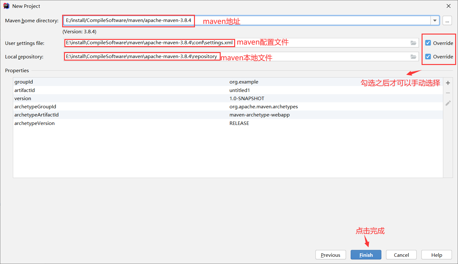Image resolution: width=458 pixels, height=264 pixels.
Task: Select the groupId property row
Action: (228, 82)
